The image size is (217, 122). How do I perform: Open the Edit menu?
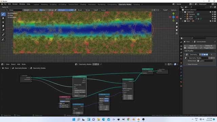pos(9,4)
